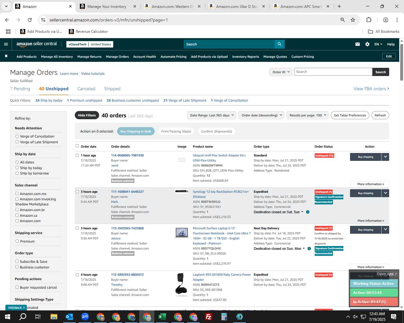Open the Calculator from the taskbar

pyautogui.click(x=224, y=317)
